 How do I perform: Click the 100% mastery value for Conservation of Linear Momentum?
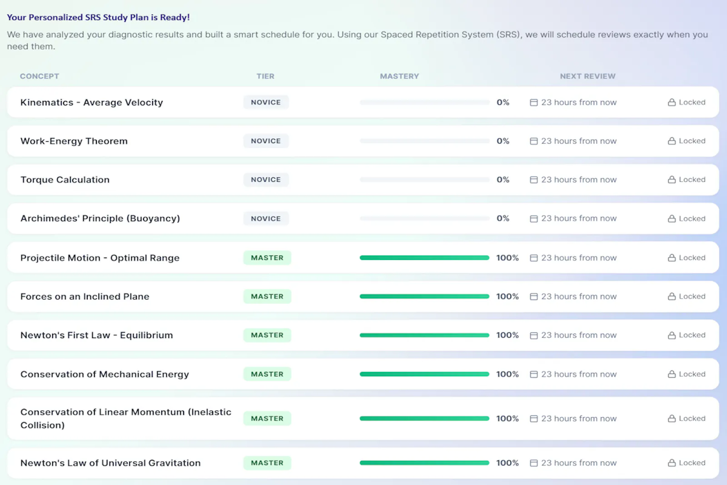coord(508,419)
